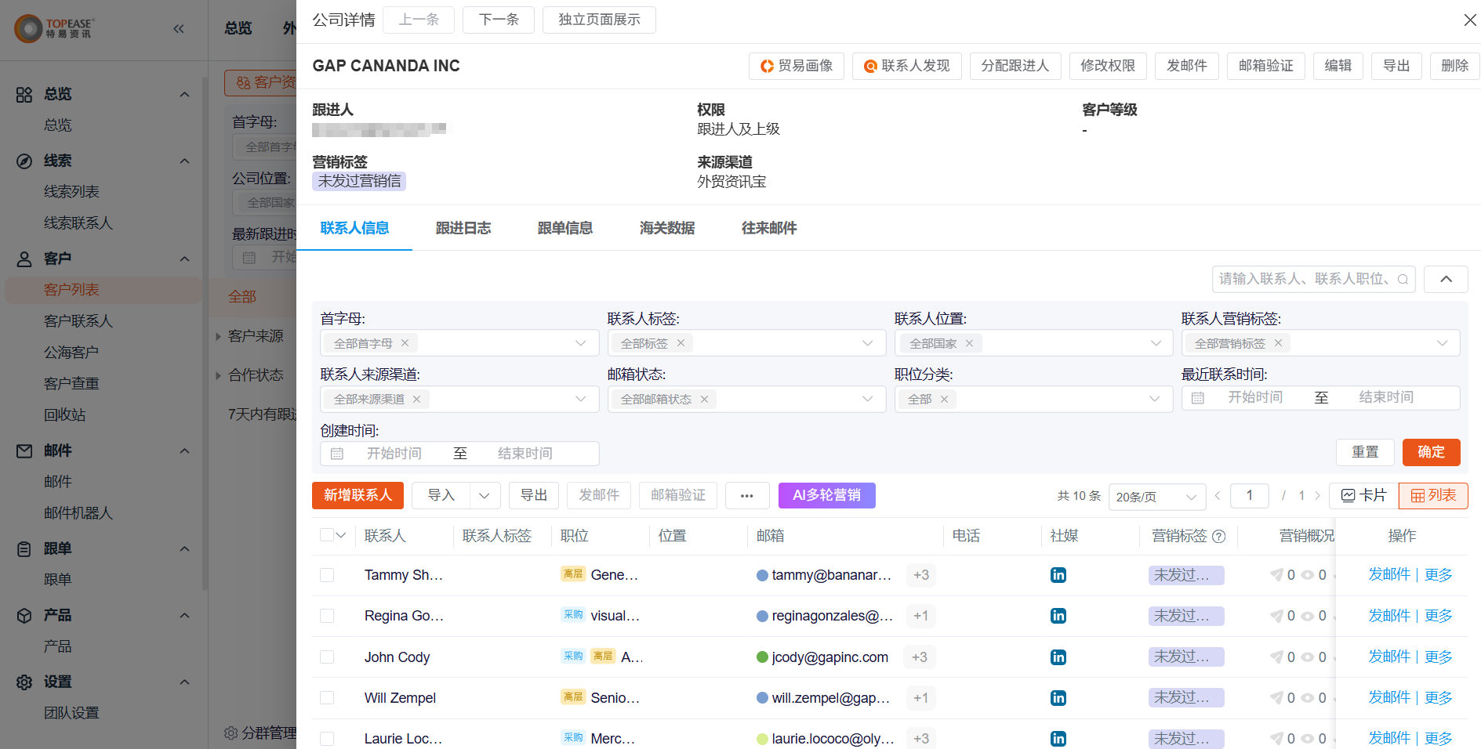Start AI多轮营销 marketing campaign
The image size is (1481, 749).
click(826, 495)
